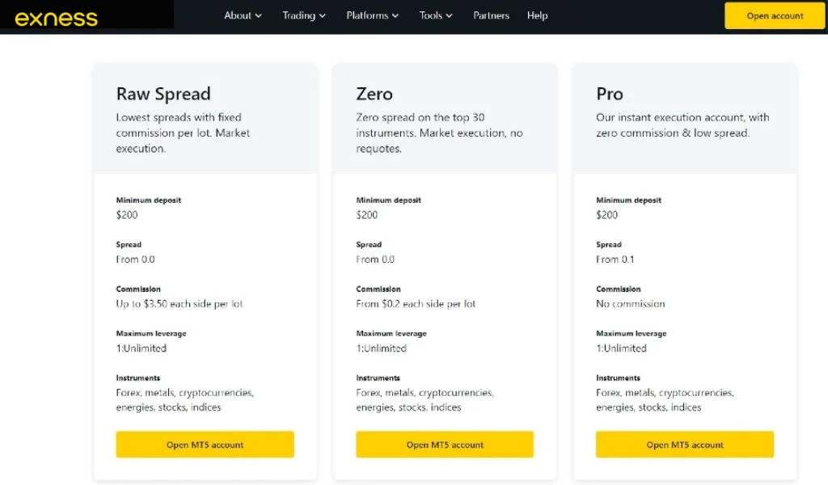Click the chevron next to Trading
Screen dimensions: 828x485
point(323,16)
